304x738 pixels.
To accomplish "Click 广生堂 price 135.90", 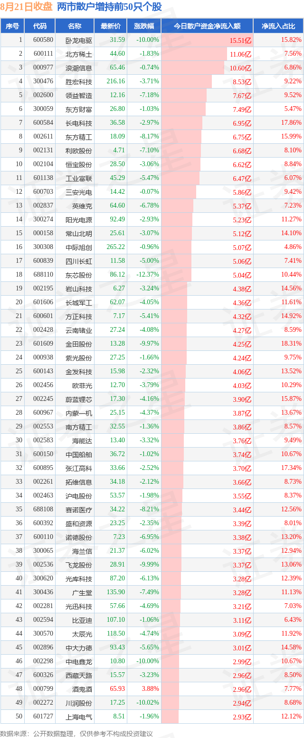I will click(x=116, y=592).
